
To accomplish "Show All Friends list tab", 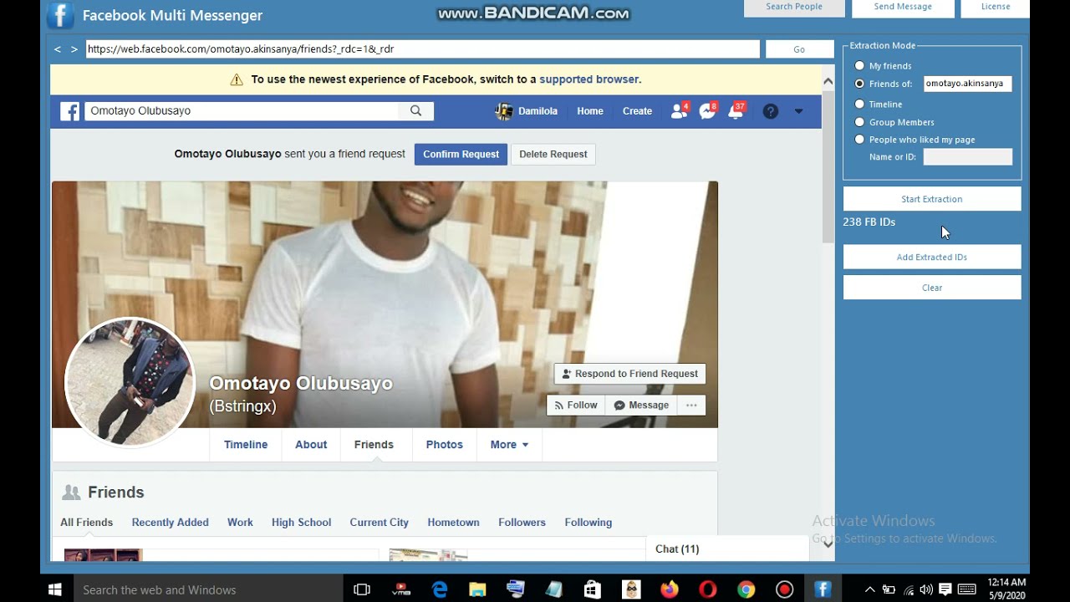I will point(86,523).
